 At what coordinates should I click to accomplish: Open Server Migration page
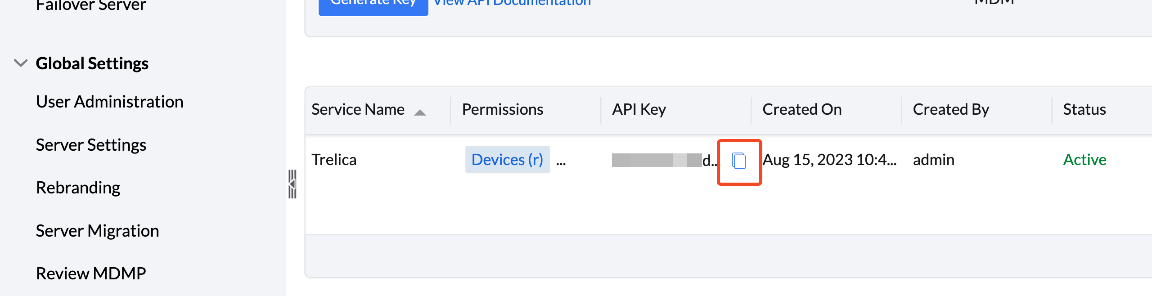click(x=97, y=231)
